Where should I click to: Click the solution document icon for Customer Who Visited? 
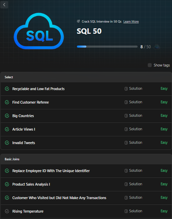tap(126, 198)
